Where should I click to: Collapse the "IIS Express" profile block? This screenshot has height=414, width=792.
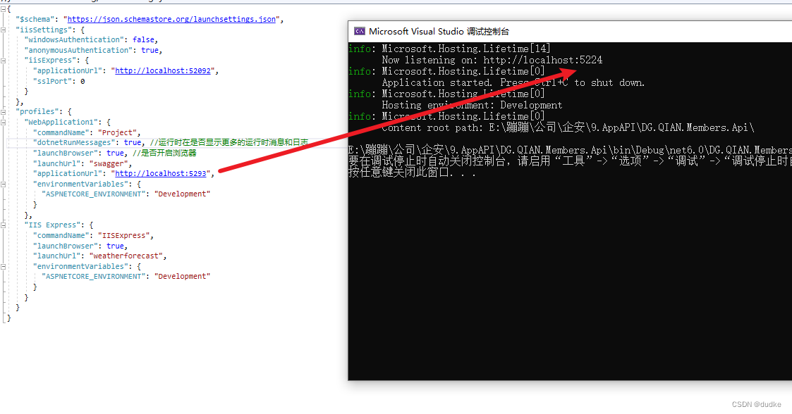coord(3,225)
